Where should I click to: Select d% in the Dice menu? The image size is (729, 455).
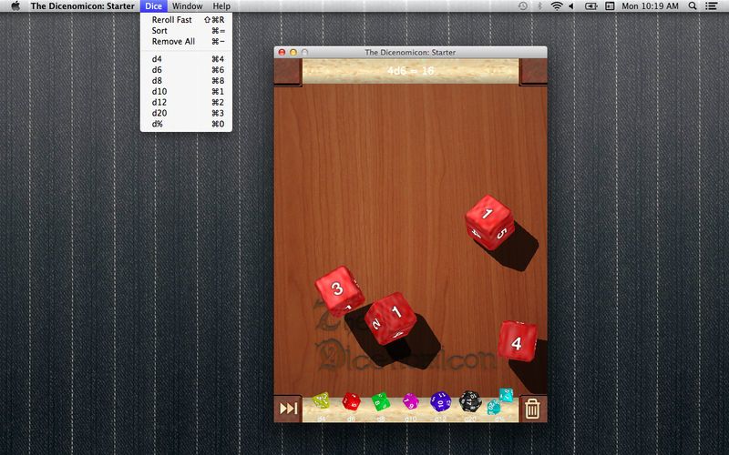tap(186, 124)
